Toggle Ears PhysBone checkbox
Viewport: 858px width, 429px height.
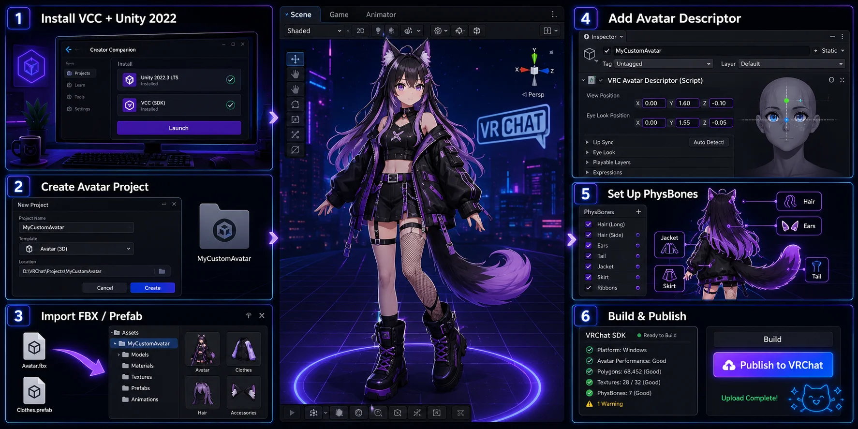pos(589,246)
